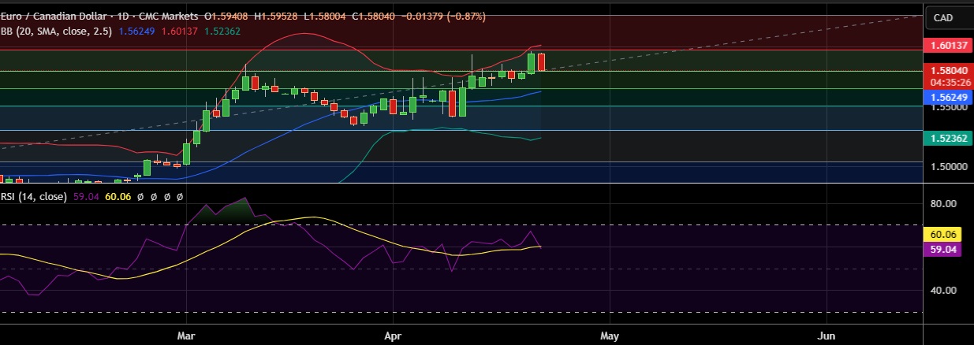Click the Jun label on time axis
The width and height of the screenshot is (974, 345).
(826, 335)
